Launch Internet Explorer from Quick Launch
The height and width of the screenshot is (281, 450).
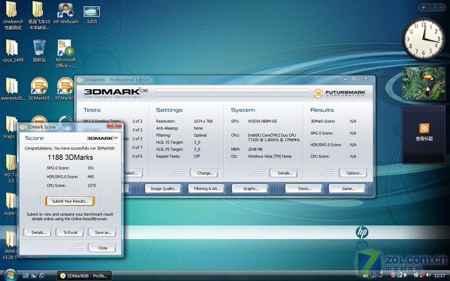click(42, 275)
